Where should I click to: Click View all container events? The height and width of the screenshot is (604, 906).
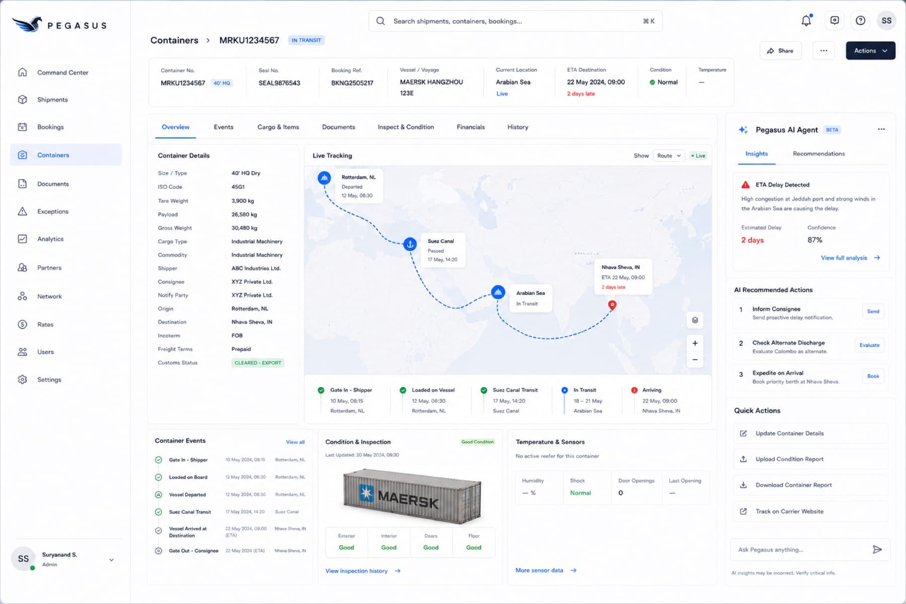point(295,442)
